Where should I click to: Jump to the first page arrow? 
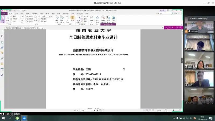(x=75, y=110)
